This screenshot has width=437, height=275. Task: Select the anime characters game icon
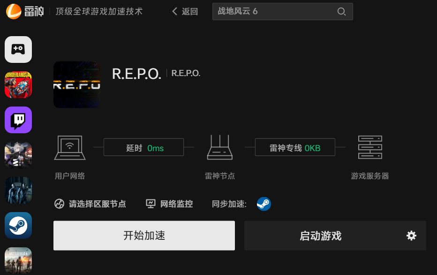point(18,155)
